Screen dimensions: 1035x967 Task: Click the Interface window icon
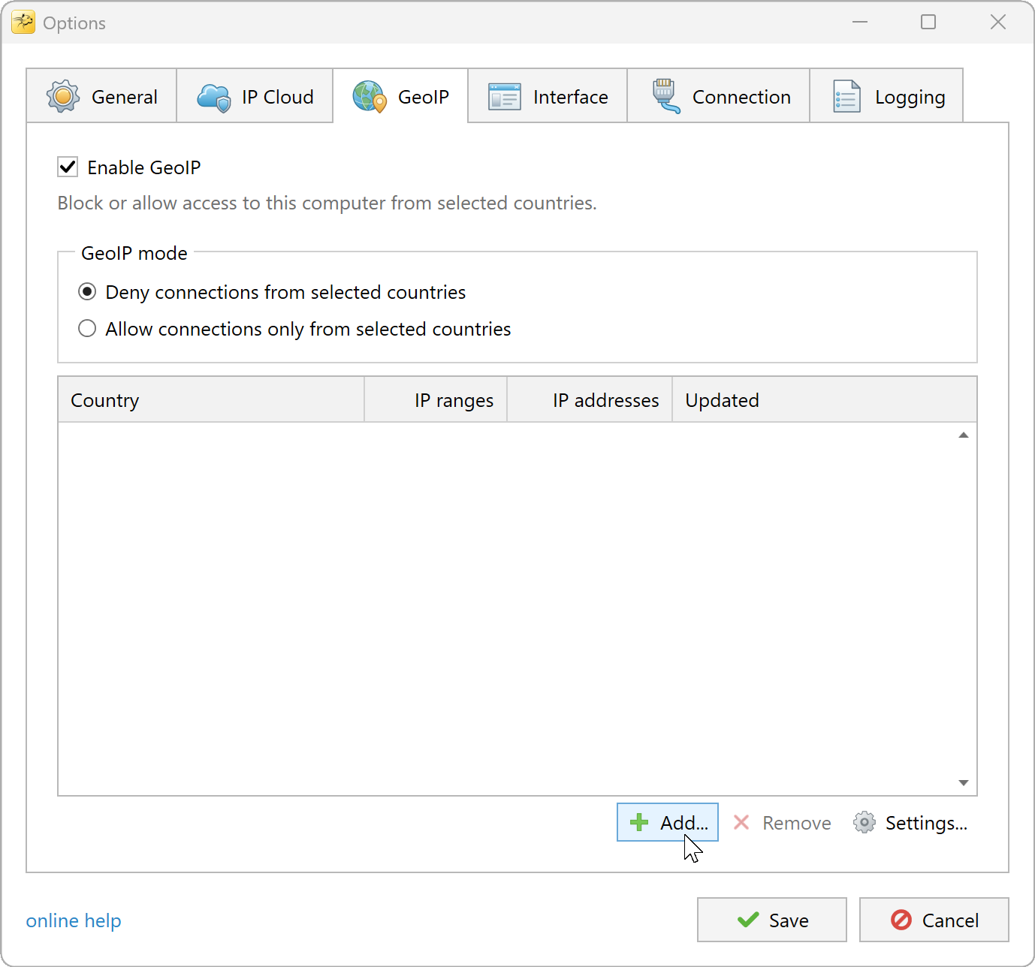click(505, 97)
